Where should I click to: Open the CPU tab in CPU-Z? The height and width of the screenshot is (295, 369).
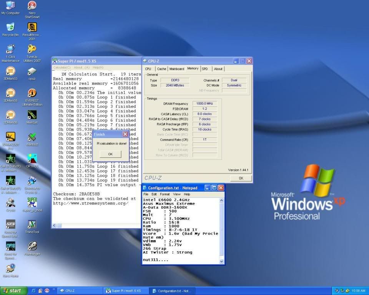[x=148, y=69]
